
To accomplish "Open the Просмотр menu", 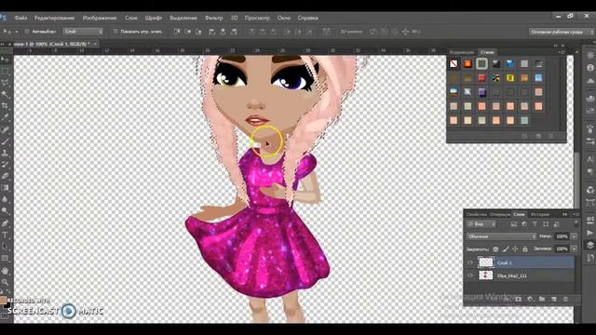I will click(x=257, y=18).
